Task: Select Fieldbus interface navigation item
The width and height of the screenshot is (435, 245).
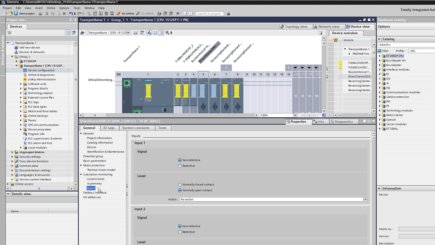Action: click(x=95, y=192)
